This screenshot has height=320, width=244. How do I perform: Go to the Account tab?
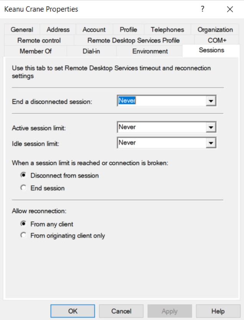click(x=94, y=30)
